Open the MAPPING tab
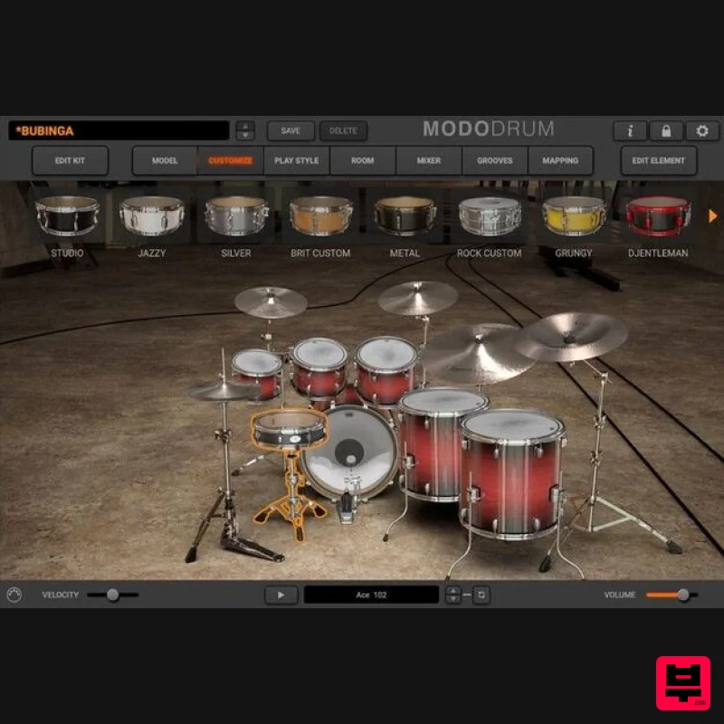 pyautogui.click(x=560, y=161)
